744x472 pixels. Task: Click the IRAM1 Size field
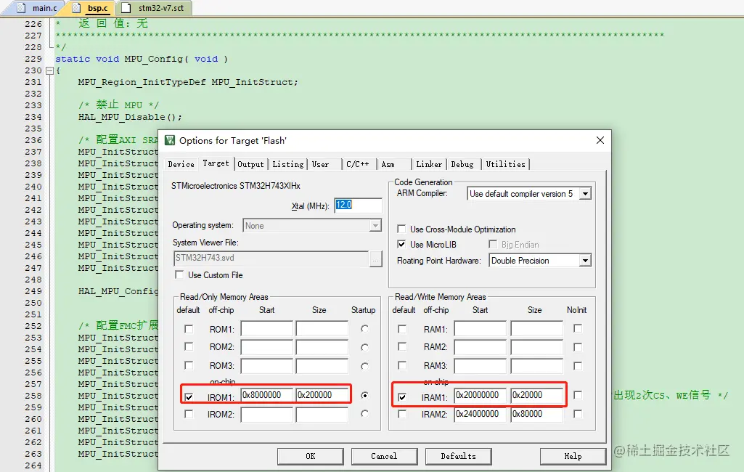click(537, 395)
